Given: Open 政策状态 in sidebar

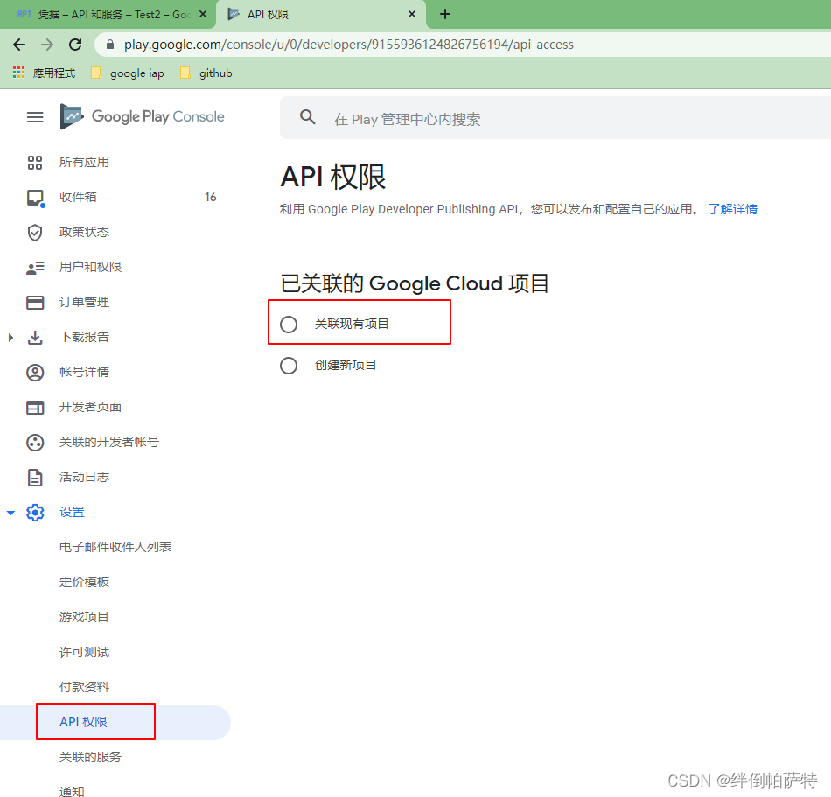Looking at the screenshot, I should tap(84, 232).
